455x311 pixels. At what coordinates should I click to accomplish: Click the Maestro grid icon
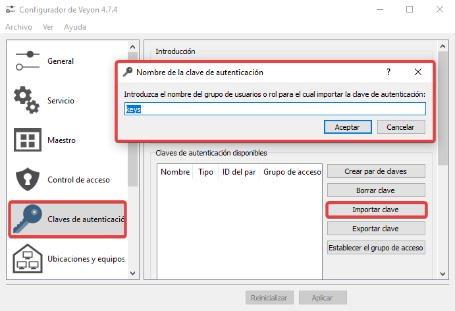(x=28, y=140)
